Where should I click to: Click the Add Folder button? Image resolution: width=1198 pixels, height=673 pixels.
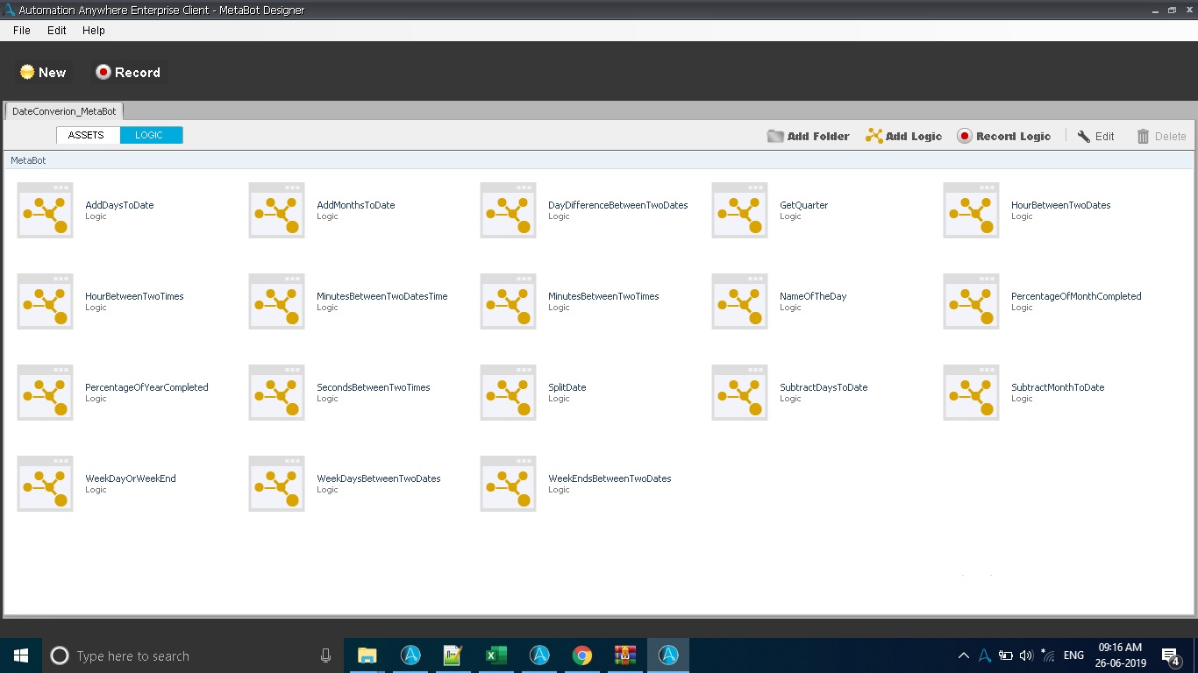808,136
